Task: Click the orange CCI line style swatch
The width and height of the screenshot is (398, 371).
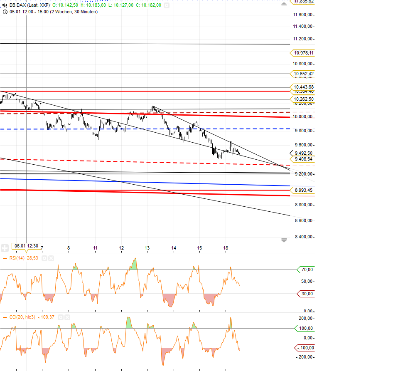Action: coord(5,318)
